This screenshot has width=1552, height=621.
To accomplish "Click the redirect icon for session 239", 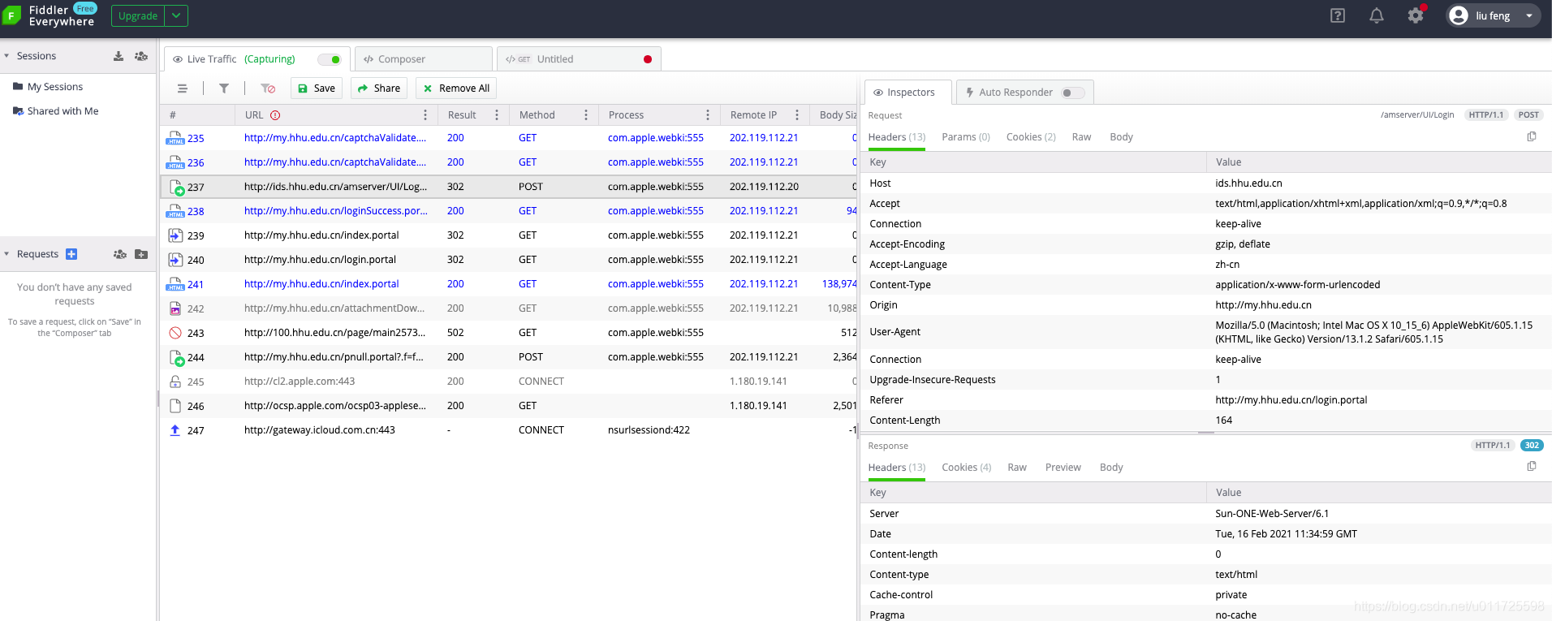I will pyautogui.click(x=175, y=235).
